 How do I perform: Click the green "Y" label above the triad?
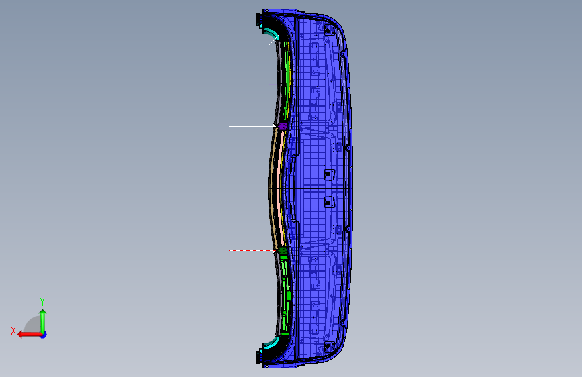[42, 302]
